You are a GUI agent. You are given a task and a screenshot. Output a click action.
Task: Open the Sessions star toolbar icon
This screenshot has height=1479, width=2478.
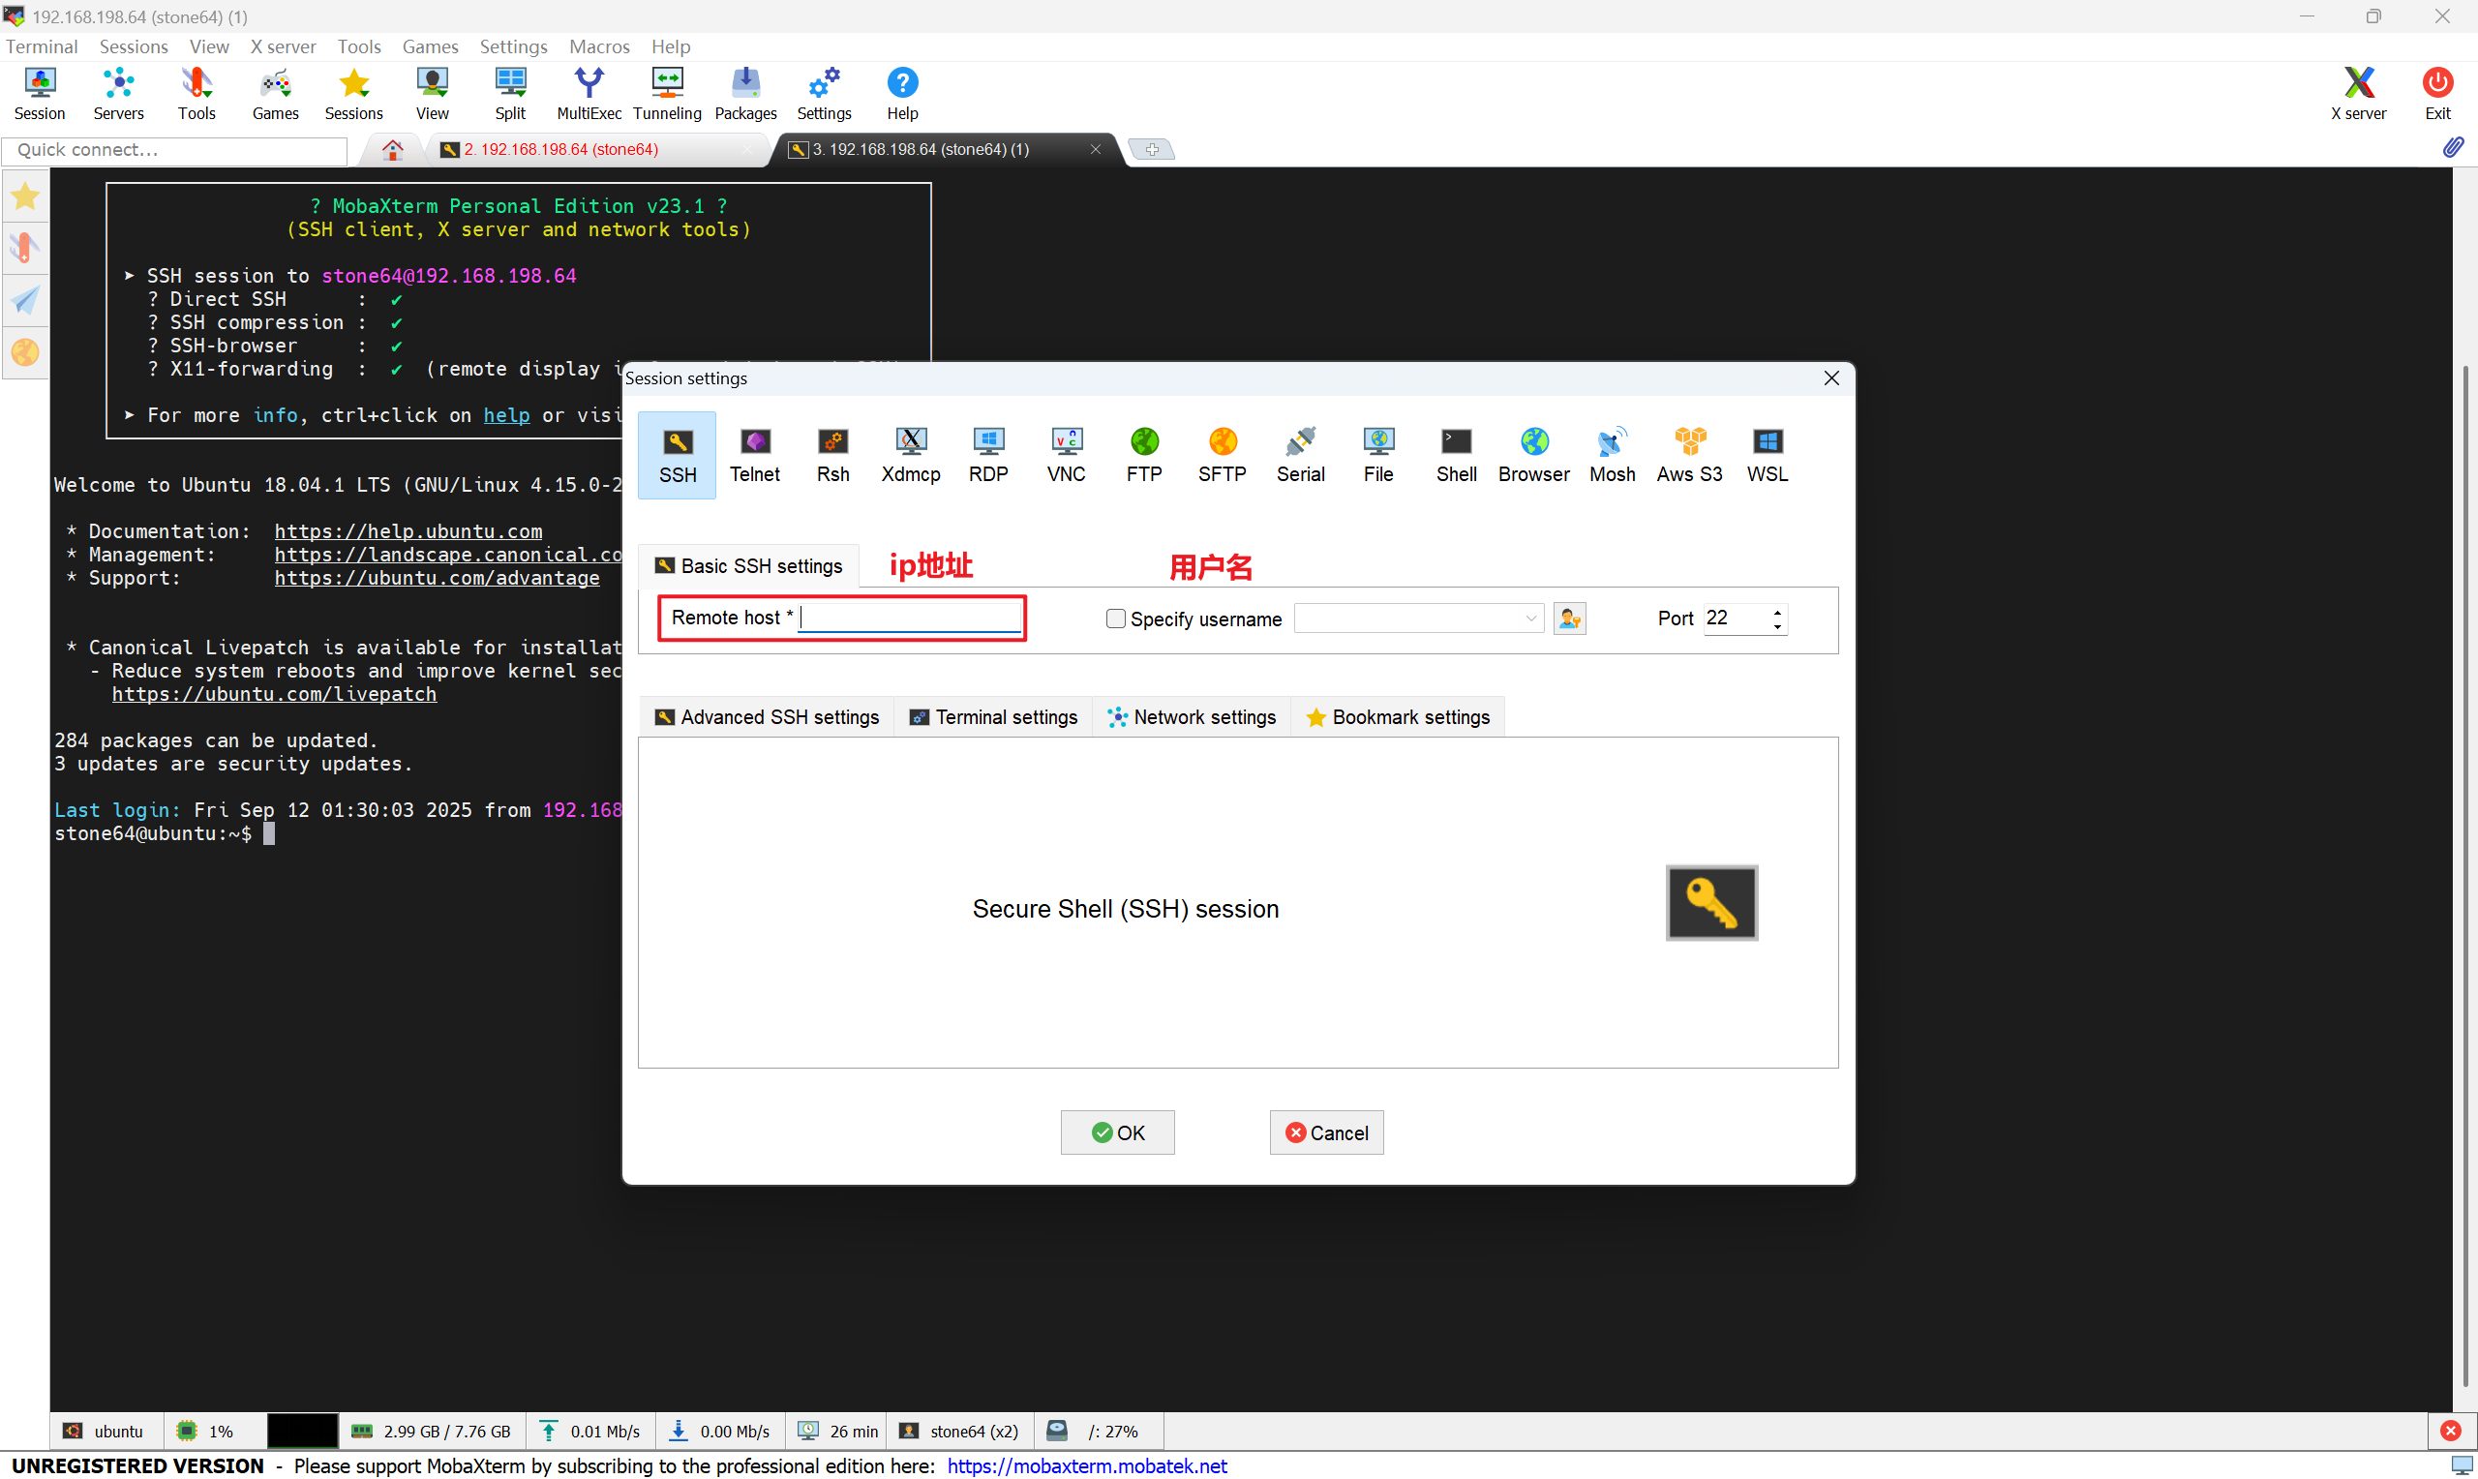pos(353,94)
